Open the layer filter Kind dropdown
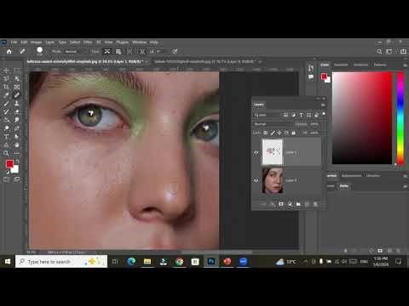409x306 pixels. click(x=267, y=115)
